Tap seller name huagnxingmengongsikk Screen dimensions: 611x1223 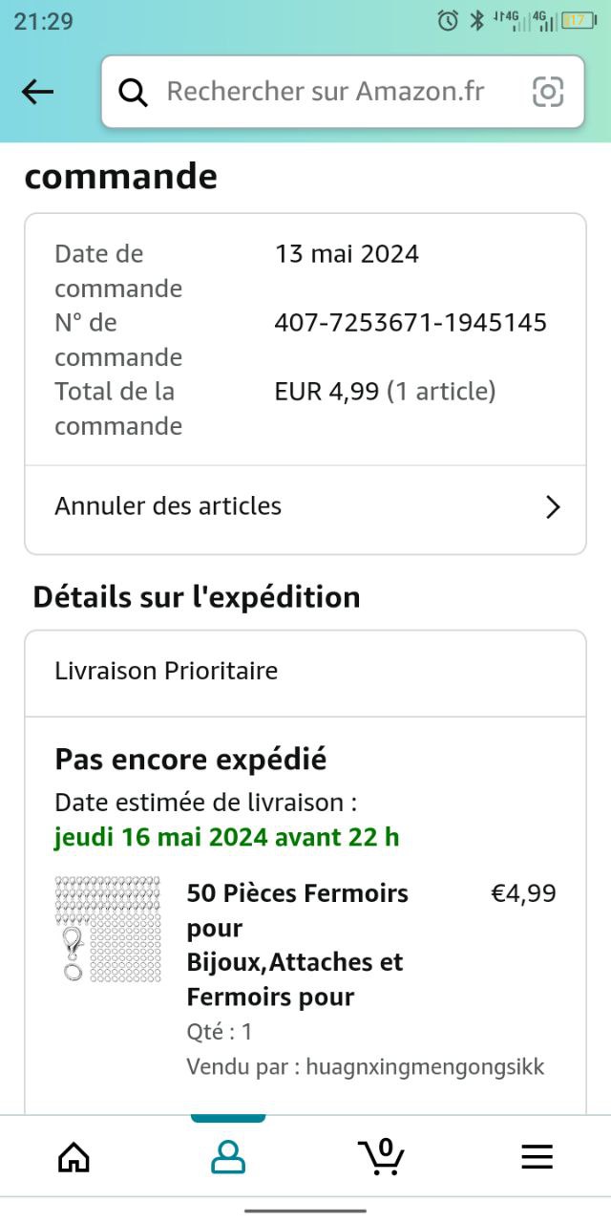coord(425,1066)
